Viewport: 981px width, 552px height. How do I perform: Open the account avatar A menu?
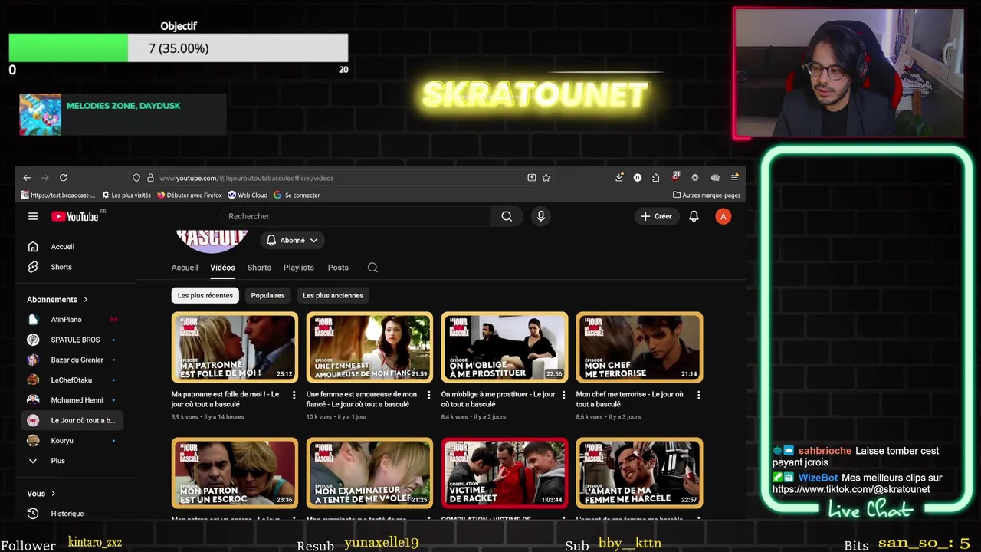click(723, 216)
